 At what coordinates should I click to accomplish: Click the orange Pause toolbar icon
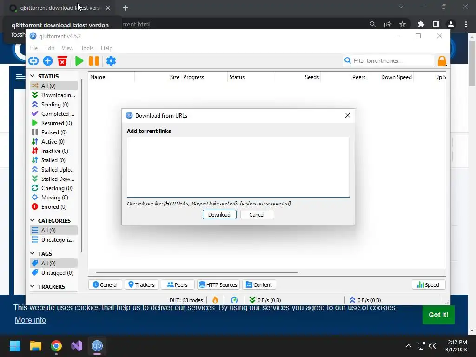(x=94, y=61)
